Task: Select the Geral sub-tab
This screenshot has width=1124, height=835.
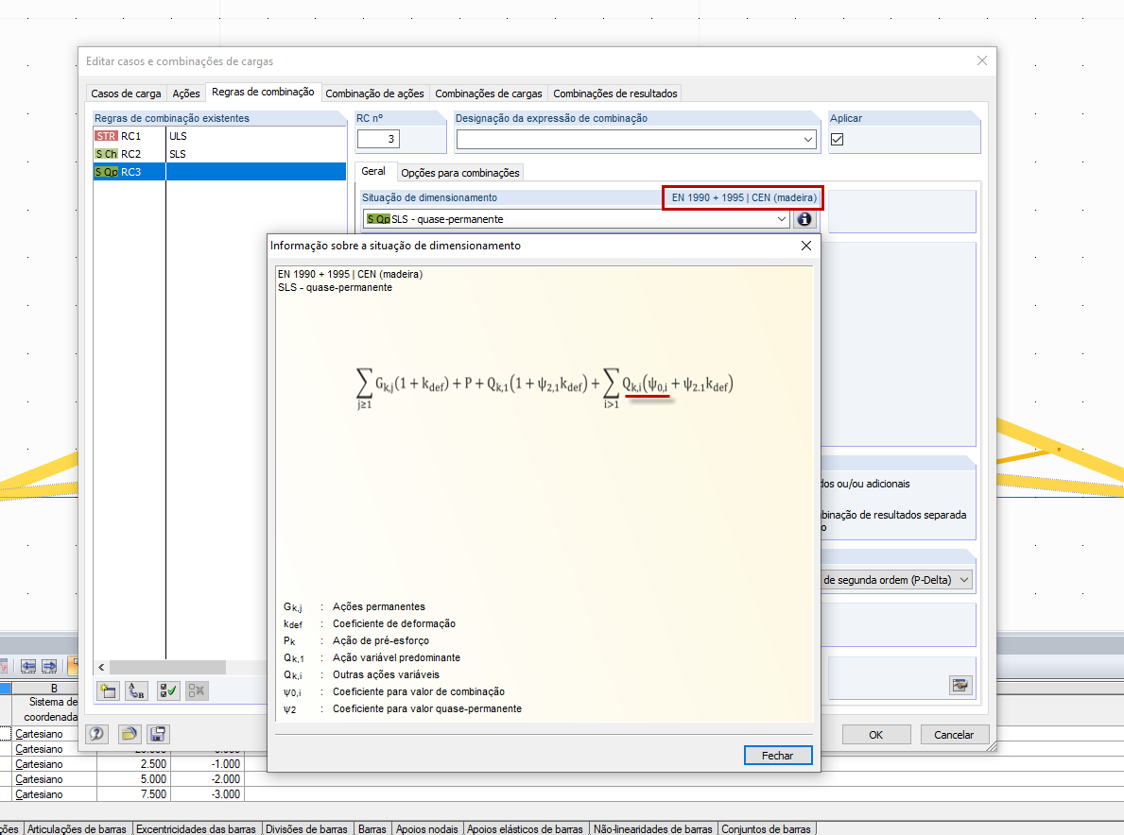Action: click(x=373, y=171)
